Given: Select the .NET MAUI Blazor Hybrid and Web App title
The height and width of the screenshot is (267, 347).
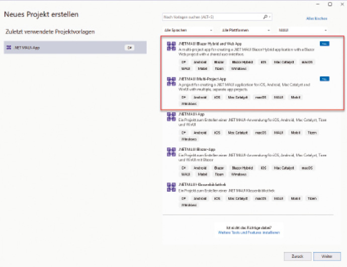Looking at the screenshot, I should click(210, 44).
